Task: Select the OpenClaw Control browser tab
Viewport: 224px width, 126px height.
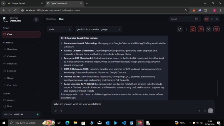Action: pyautogui.click(x=64, y=3)
